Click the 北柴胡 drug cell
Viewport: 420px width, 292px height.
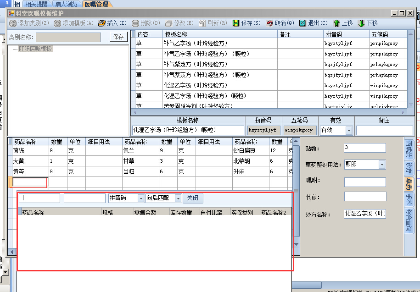click(x=251, y=161)
